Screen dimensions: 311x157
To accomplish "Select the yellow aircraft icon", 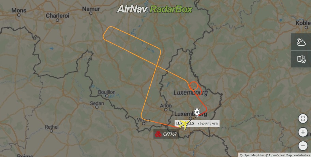I will click(184, 125).
